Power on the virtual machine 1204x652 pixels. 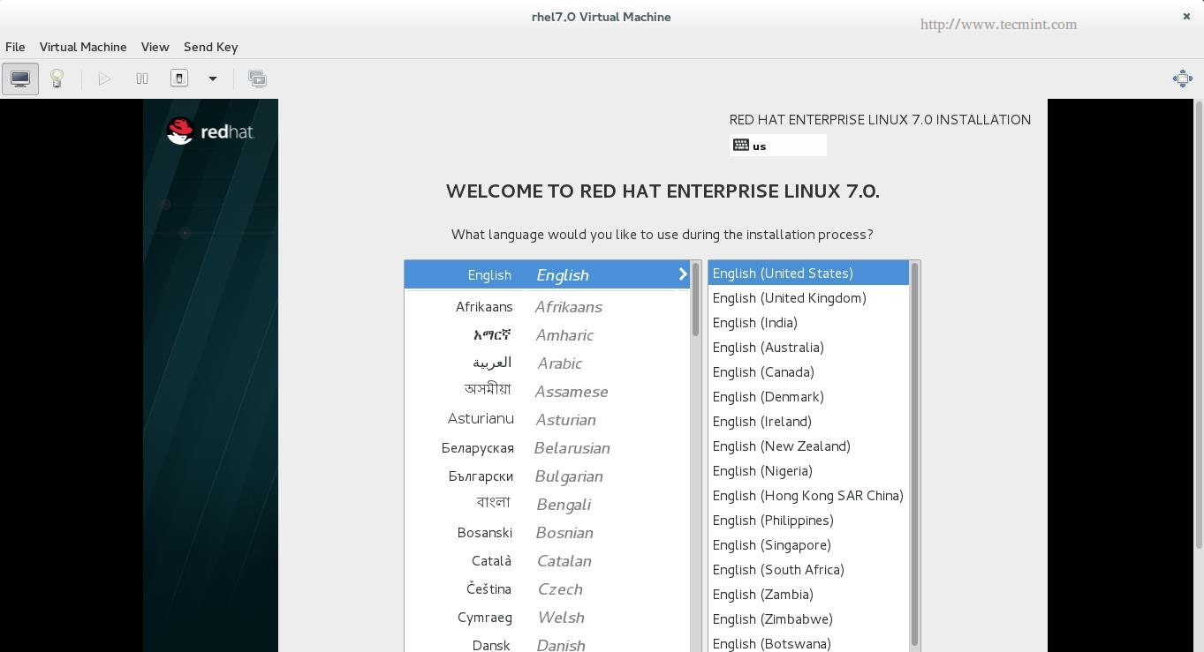tap(104, 79)
